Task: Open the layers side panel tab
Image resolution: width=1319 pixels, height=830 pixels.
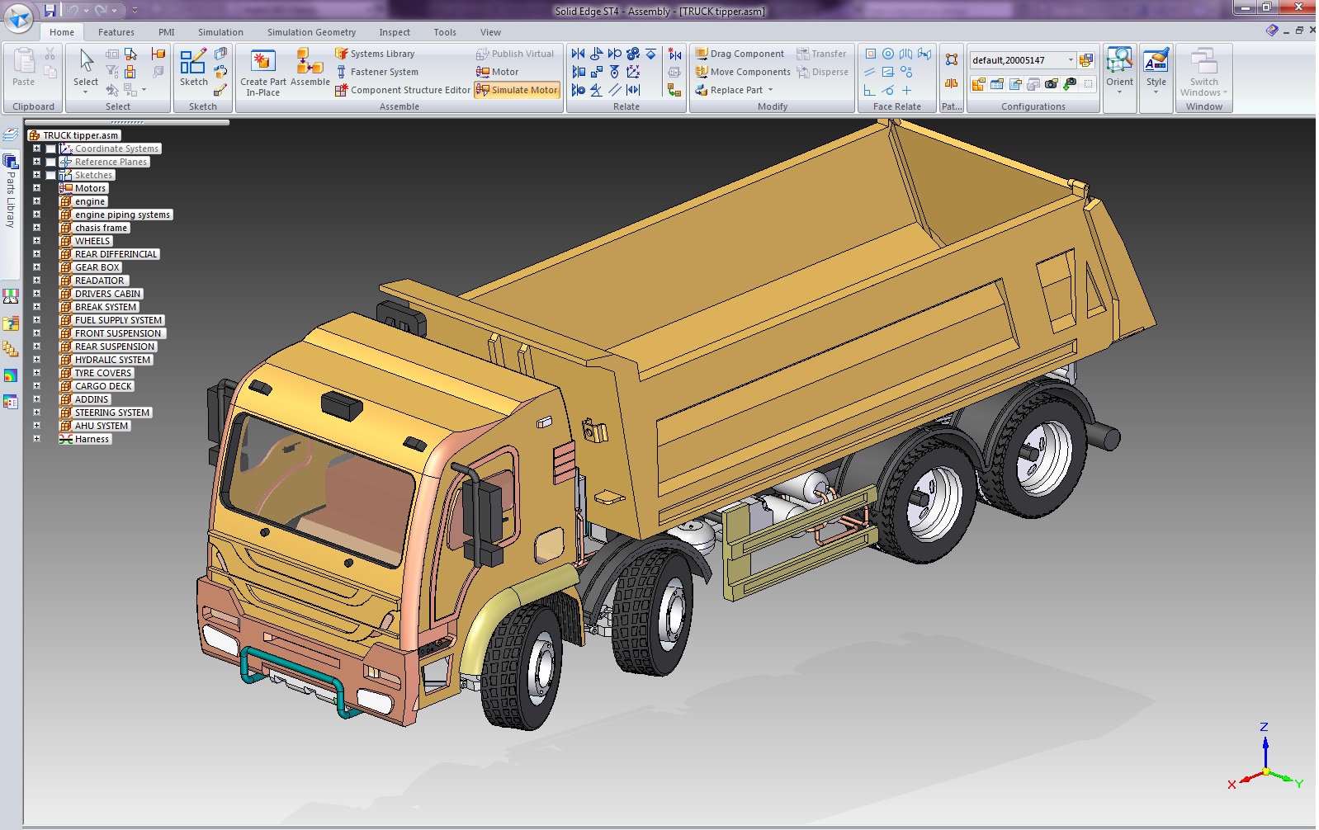Action: click(x=11, y=135)
